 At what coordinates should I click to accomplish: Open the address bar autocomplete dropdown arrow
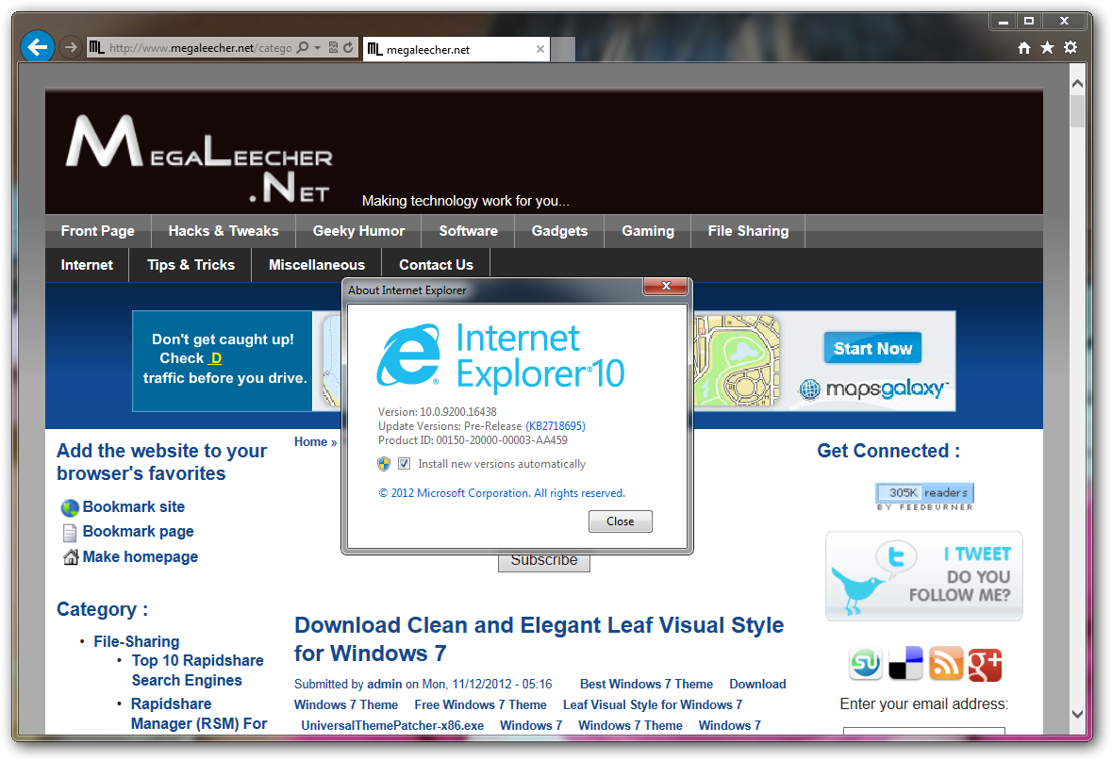[317, 47]
